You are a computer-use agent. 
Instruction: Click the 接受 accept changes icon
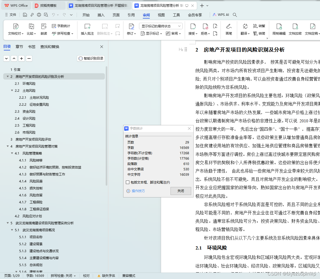coord(193,26)
